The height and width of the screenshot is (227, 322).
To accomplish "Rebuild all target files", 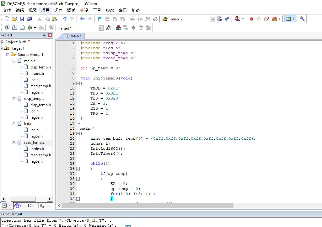I will coord(22,28).
